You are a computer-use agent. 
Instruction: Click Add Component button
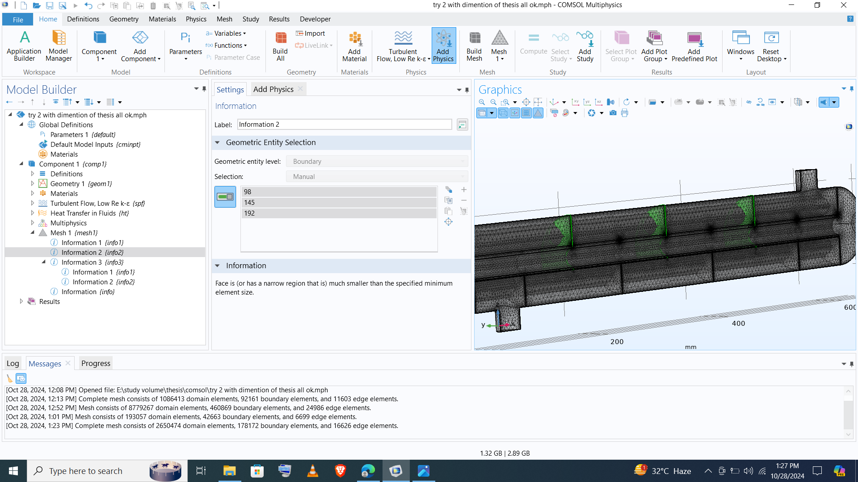tap(140, 46)
